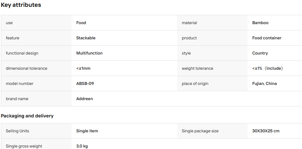Select the Food value for use
Image resolution: width=302 pixels, height=149 pixels.
point(81,23)
